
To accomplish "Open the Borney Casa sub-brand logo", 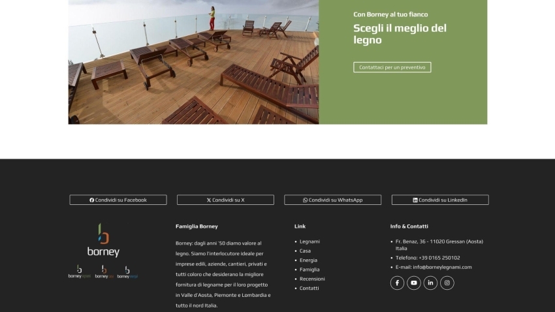I will (x=104, y=272).
